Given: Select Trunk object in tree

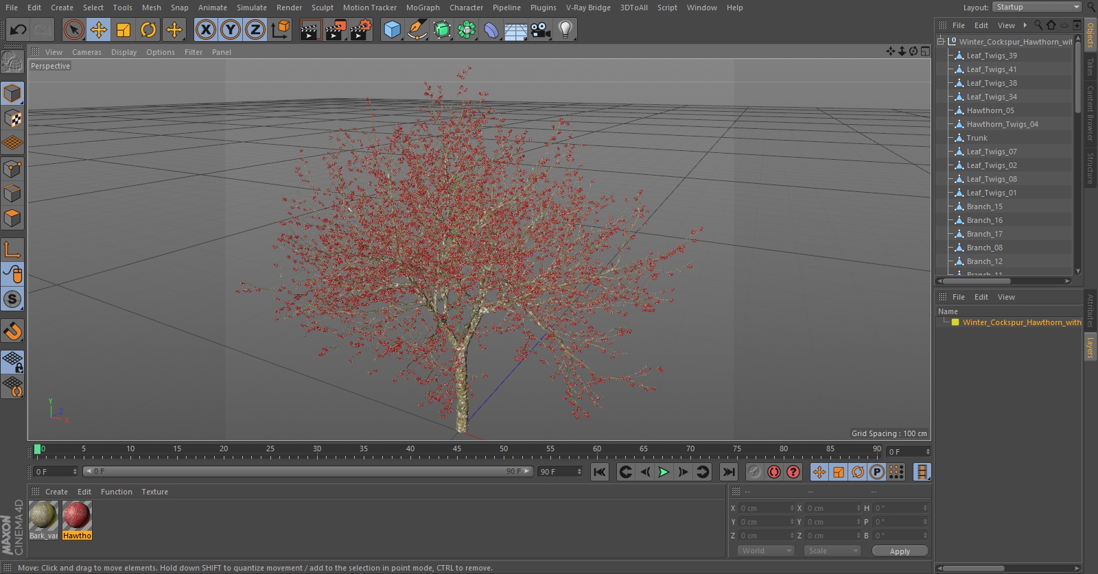Looking at the screenshot, I should 977,138.
